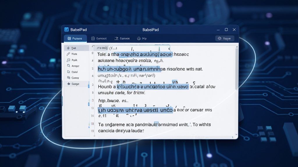This screenshot has height=167, width=298.
Task: Select the sidebar item with document page icon
Action: pos(77,72)
